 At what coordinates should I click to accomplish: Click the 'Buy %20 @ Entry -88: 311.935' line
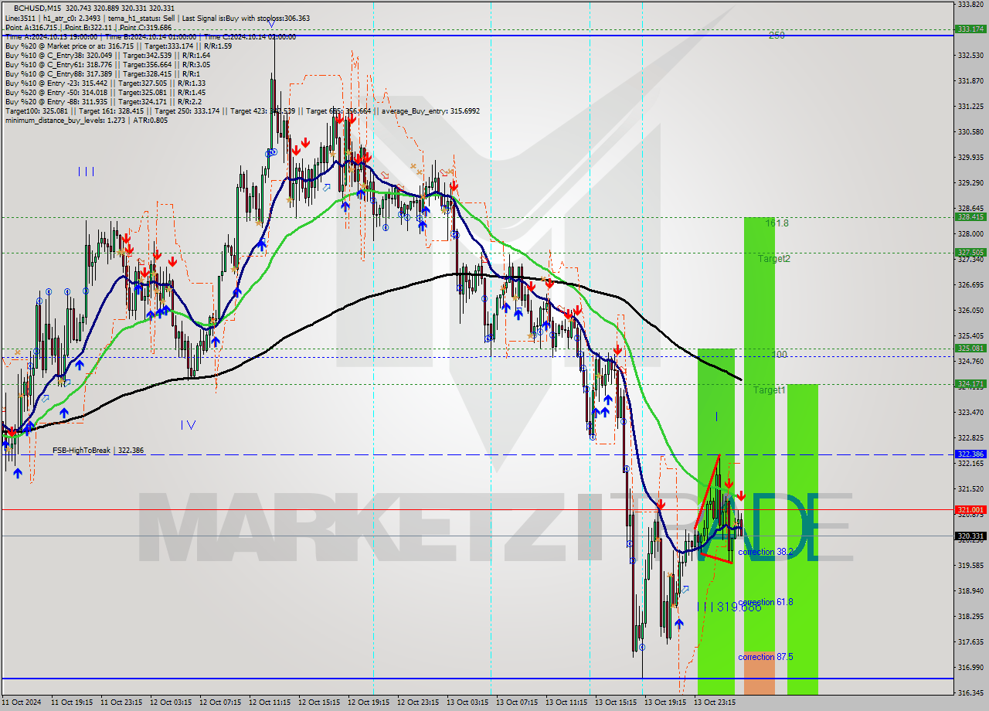(x=103, y=101)
